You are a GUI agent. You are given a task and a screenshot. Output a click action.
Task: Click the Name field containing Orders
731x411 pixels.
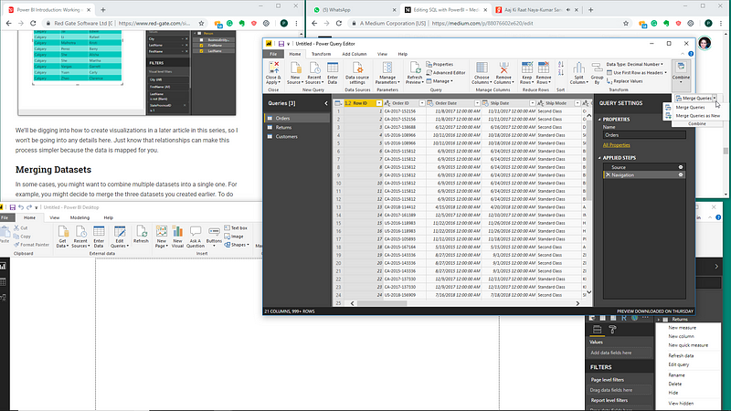(x=644, y=135)
